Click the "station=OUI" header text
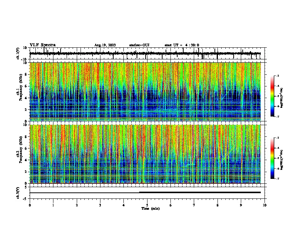 point(139,45)
